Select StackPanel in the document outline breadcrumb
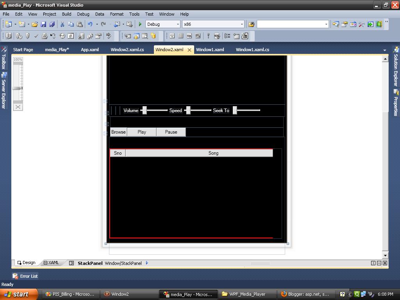The image size is (400, 300). (x=90, y=263)
